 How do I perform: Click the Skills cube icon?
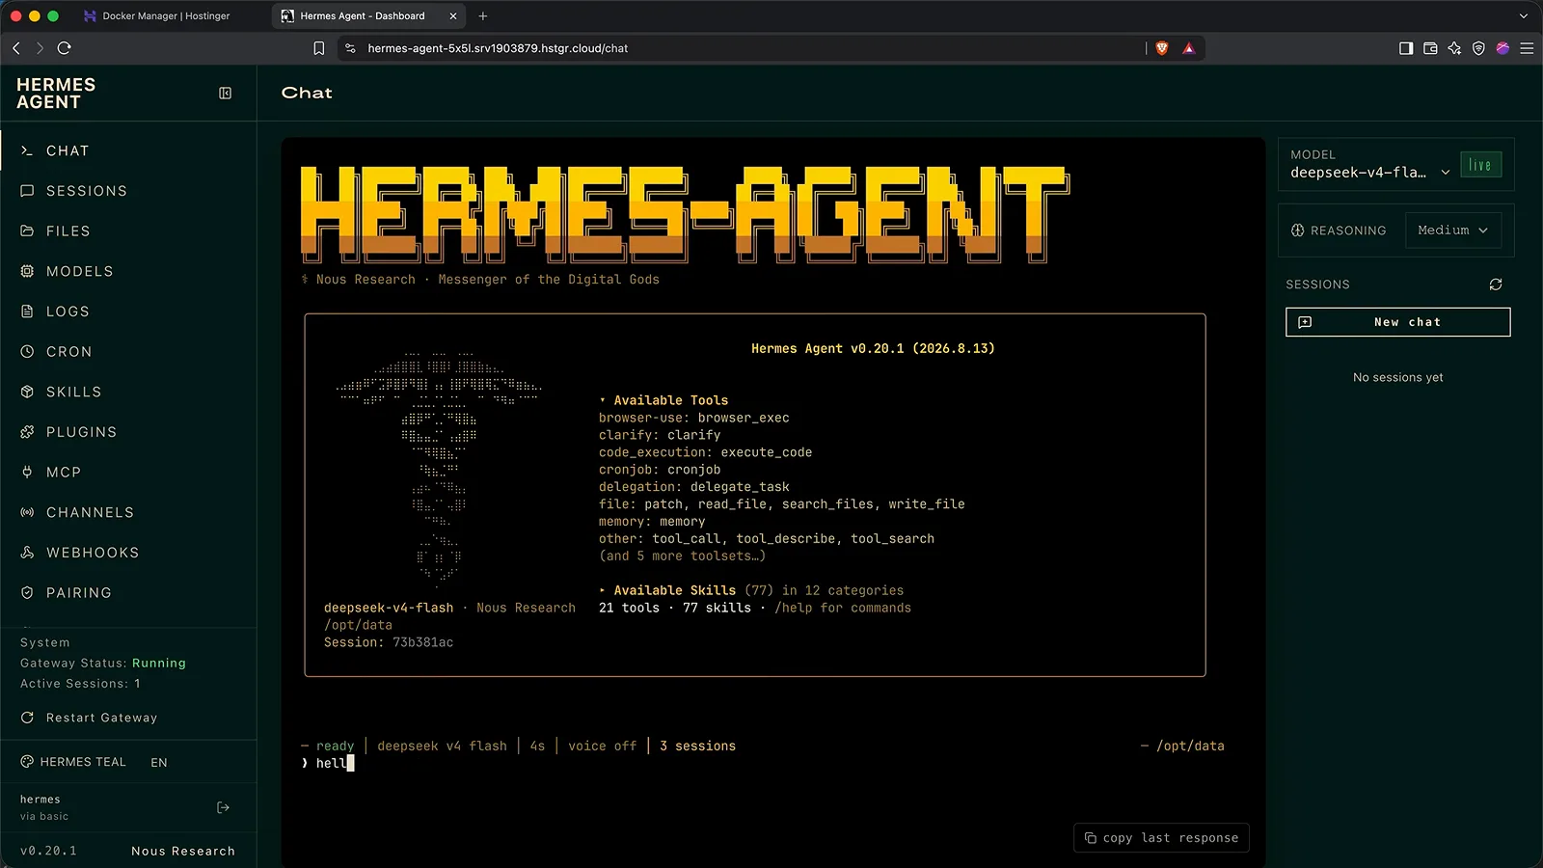click(x=27, y=392)
